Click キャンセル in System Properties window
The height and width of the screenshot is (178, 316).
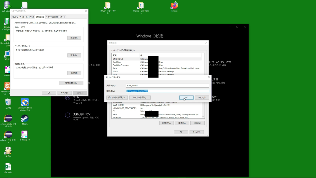pos(65,93)
